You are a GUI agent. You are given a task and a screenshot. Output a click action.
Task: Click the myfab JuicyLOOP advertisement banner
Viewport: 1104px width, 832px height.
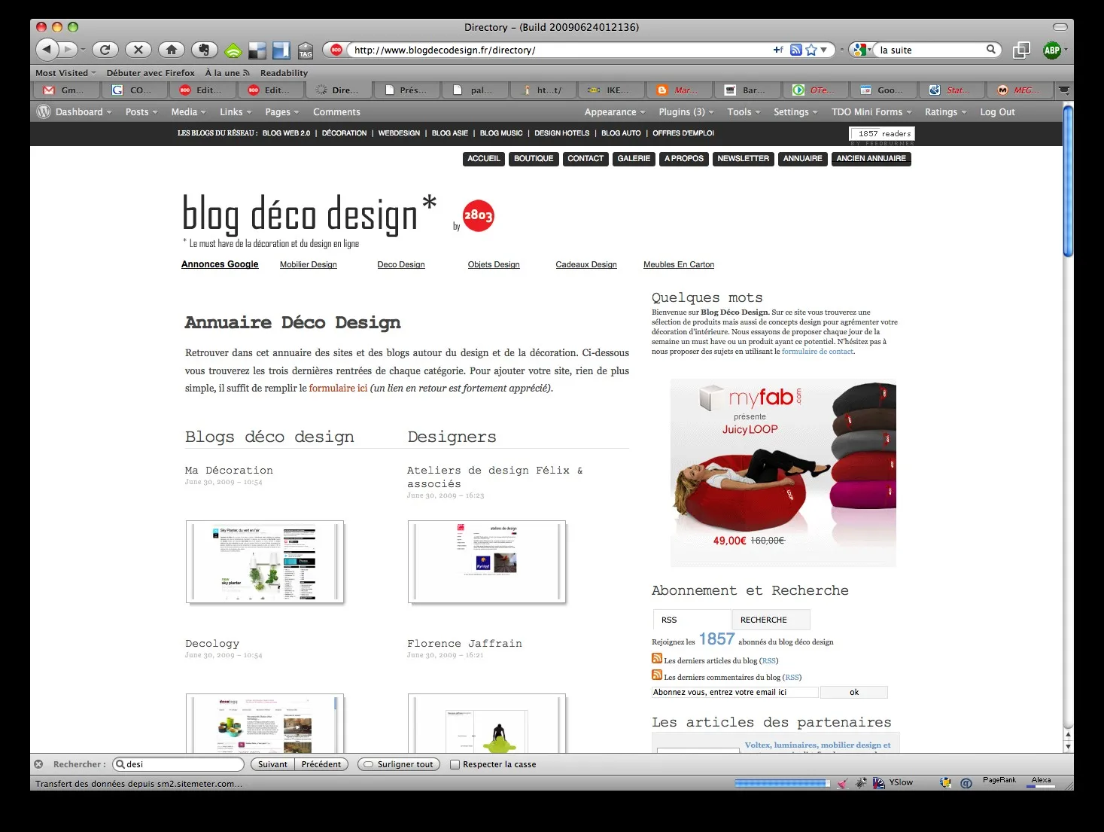pyautogui.click(x=783, y=473)
